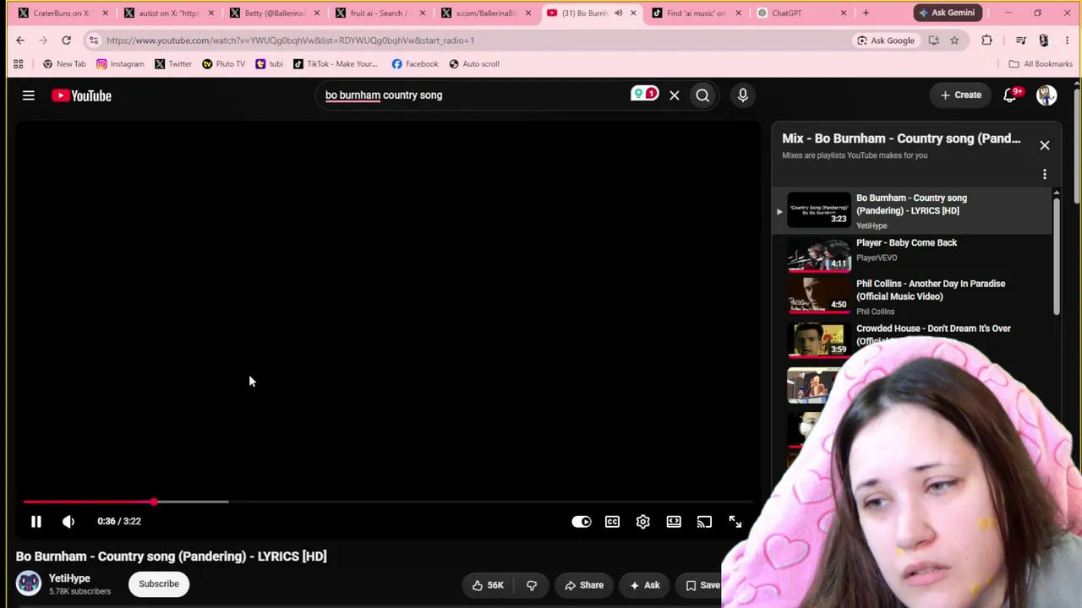Click the YouTube URL in the address bar
This screenshot has width=1082, height=608.
point(290,41)
